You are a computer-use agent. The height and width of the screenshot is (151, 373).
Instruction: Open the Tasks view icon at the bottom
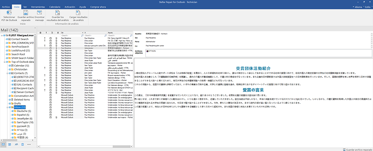23,144
